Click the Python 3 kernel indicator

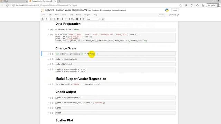click(x=173, y=15)
